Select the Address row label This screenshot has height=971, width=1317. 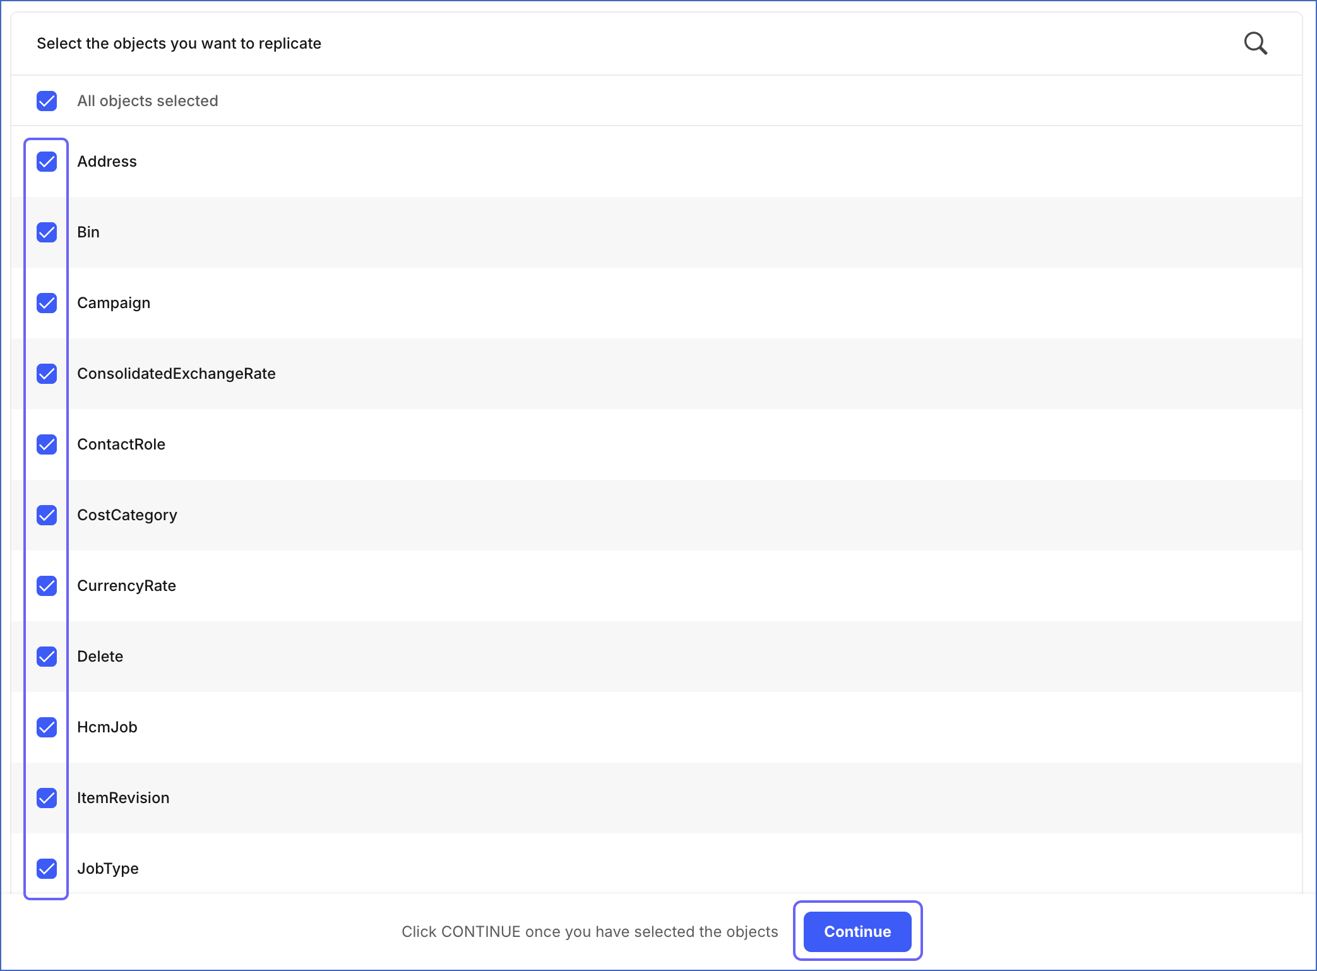click(x=107, y=162)
